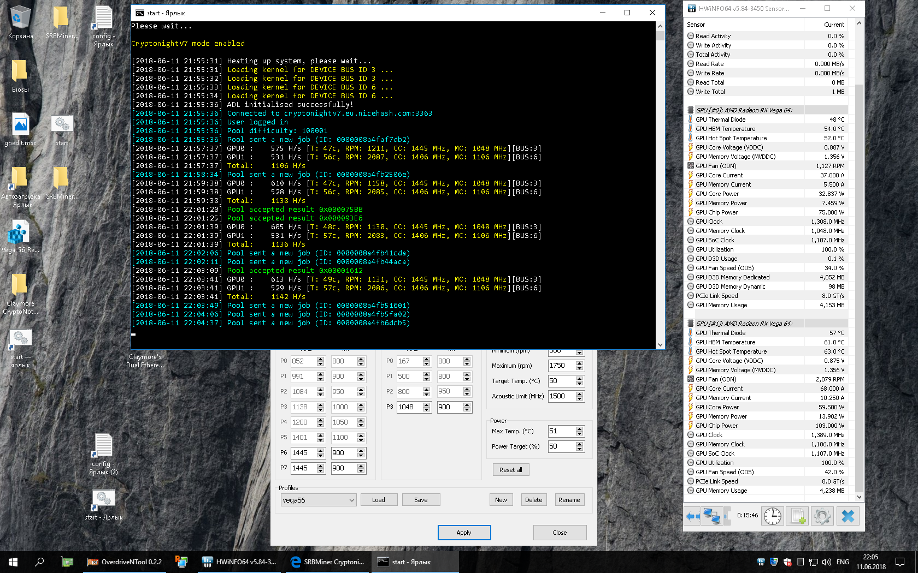Open Recycle Bin Корзина desktop icon
Viewport: 918px width, 573px height.
[x=20, y=22]
